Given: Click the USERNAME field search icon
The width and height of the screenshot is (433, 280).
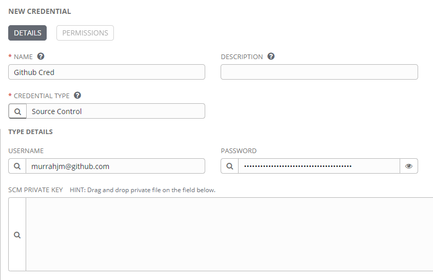Looking at the screenshot, I should pos(17,166).
